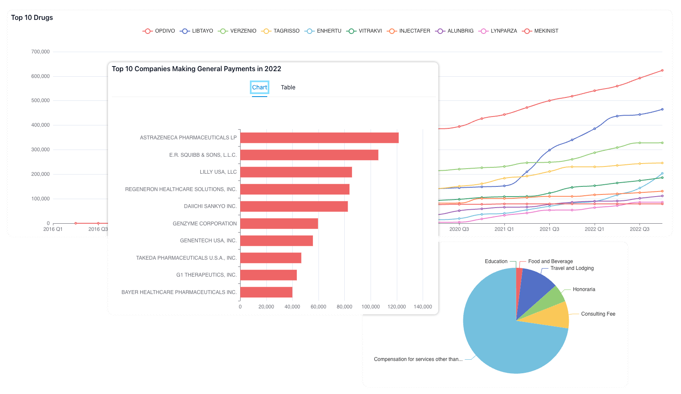
Task: Click the GENZYME CORPORATION axis label
Action: point(205,224)
